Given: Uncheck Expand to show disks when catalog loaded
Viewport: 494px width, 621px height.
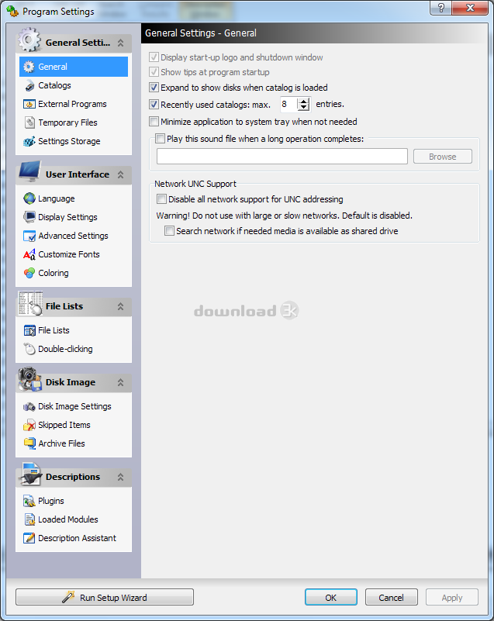Looking at the screenshot, I should (x=154, y=87).
